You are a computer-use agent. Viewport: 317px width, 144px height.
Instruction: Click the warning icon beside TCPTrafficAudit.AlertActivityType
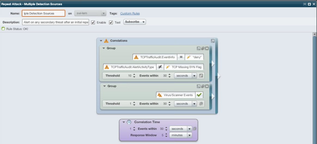point(107,67)
